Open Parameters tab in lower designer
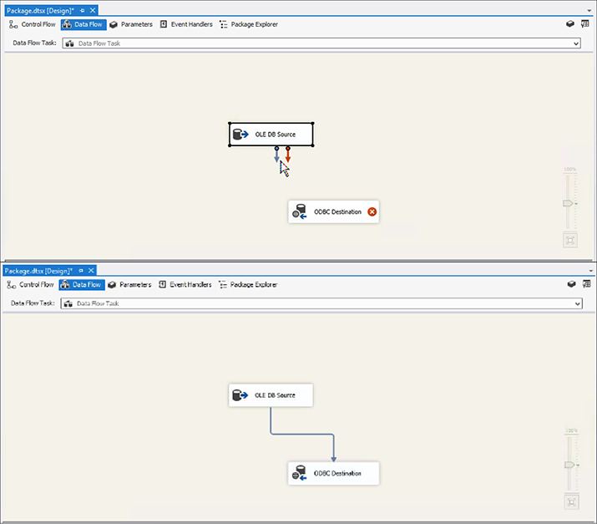 pyautogui.click(x=129, y=285)
